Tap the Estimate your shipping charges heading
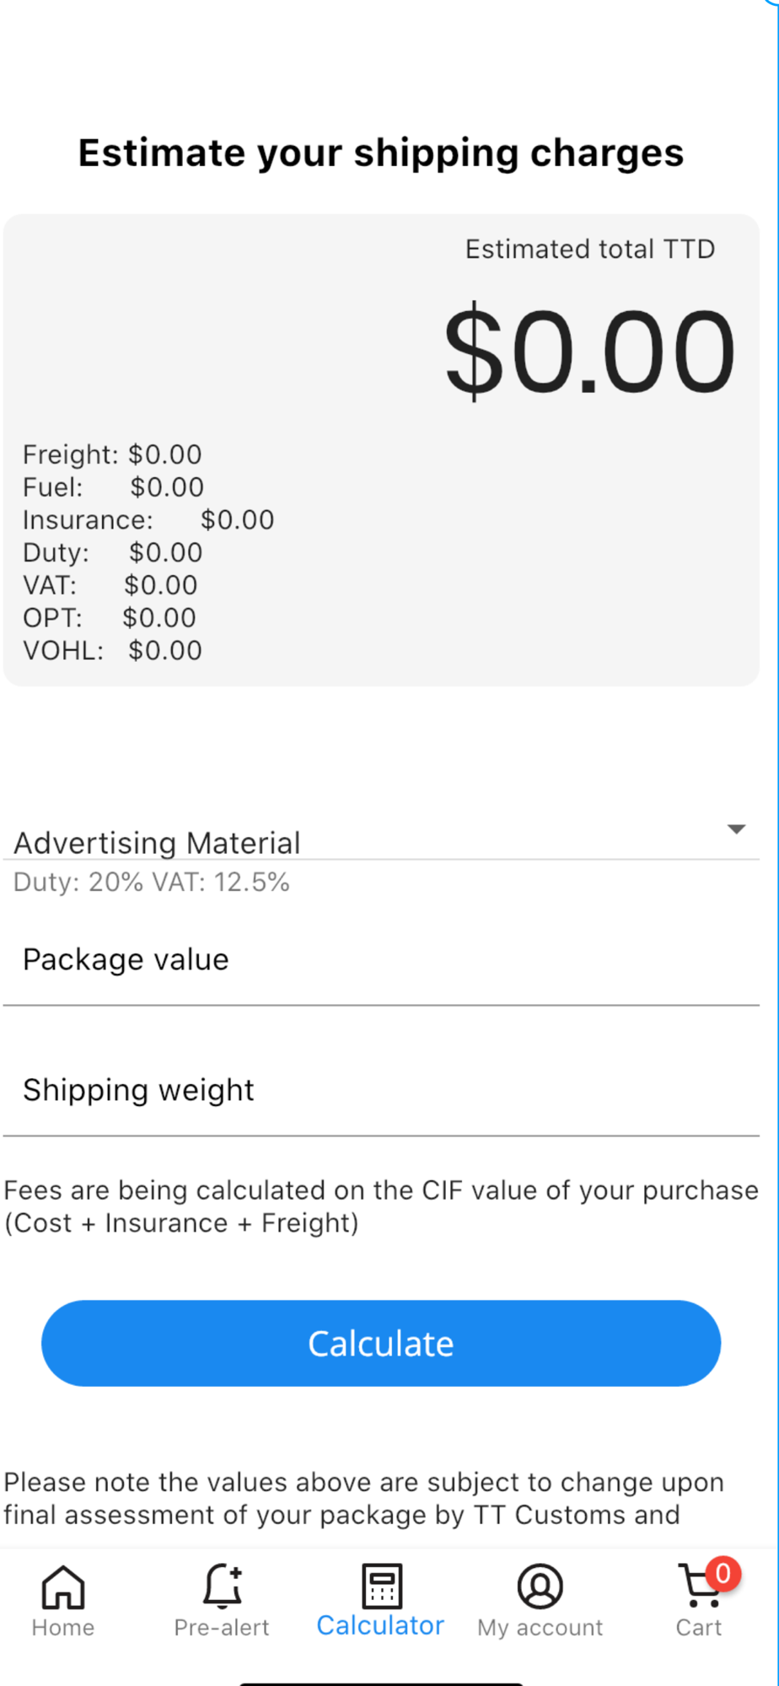This screenshot has width=779, height=1686. pyautogui.click(x=381, y=153)
